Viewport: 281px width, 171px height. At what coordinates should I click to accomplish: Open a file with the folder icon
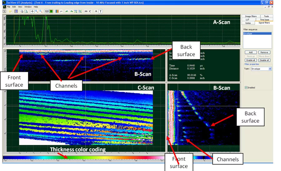10,11
